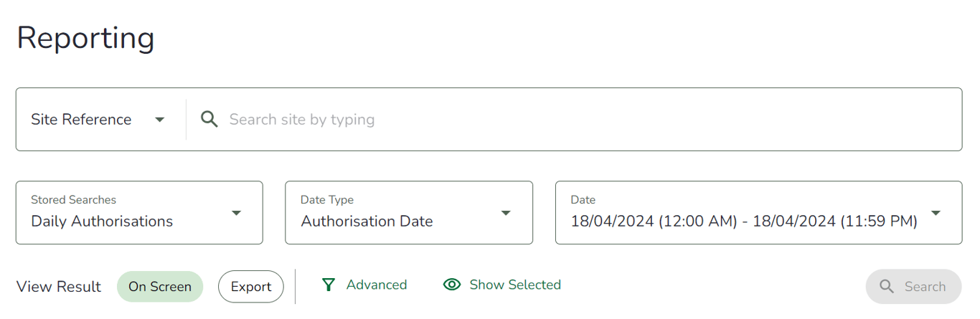Open the Date range dropdown arrow

(x=936, y=213)
